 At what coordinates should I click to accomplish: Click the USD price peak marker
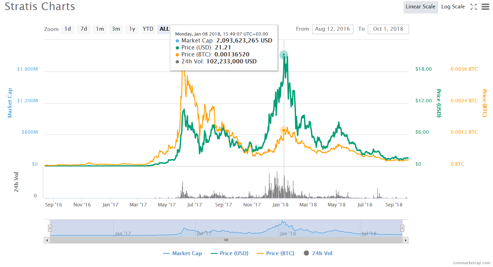click(284, 55)
